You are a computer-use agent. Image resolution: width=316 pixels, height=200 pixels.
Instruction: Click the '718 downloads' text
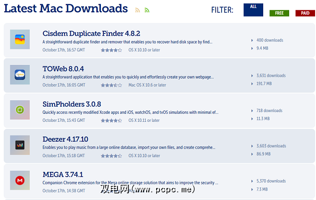269,111
